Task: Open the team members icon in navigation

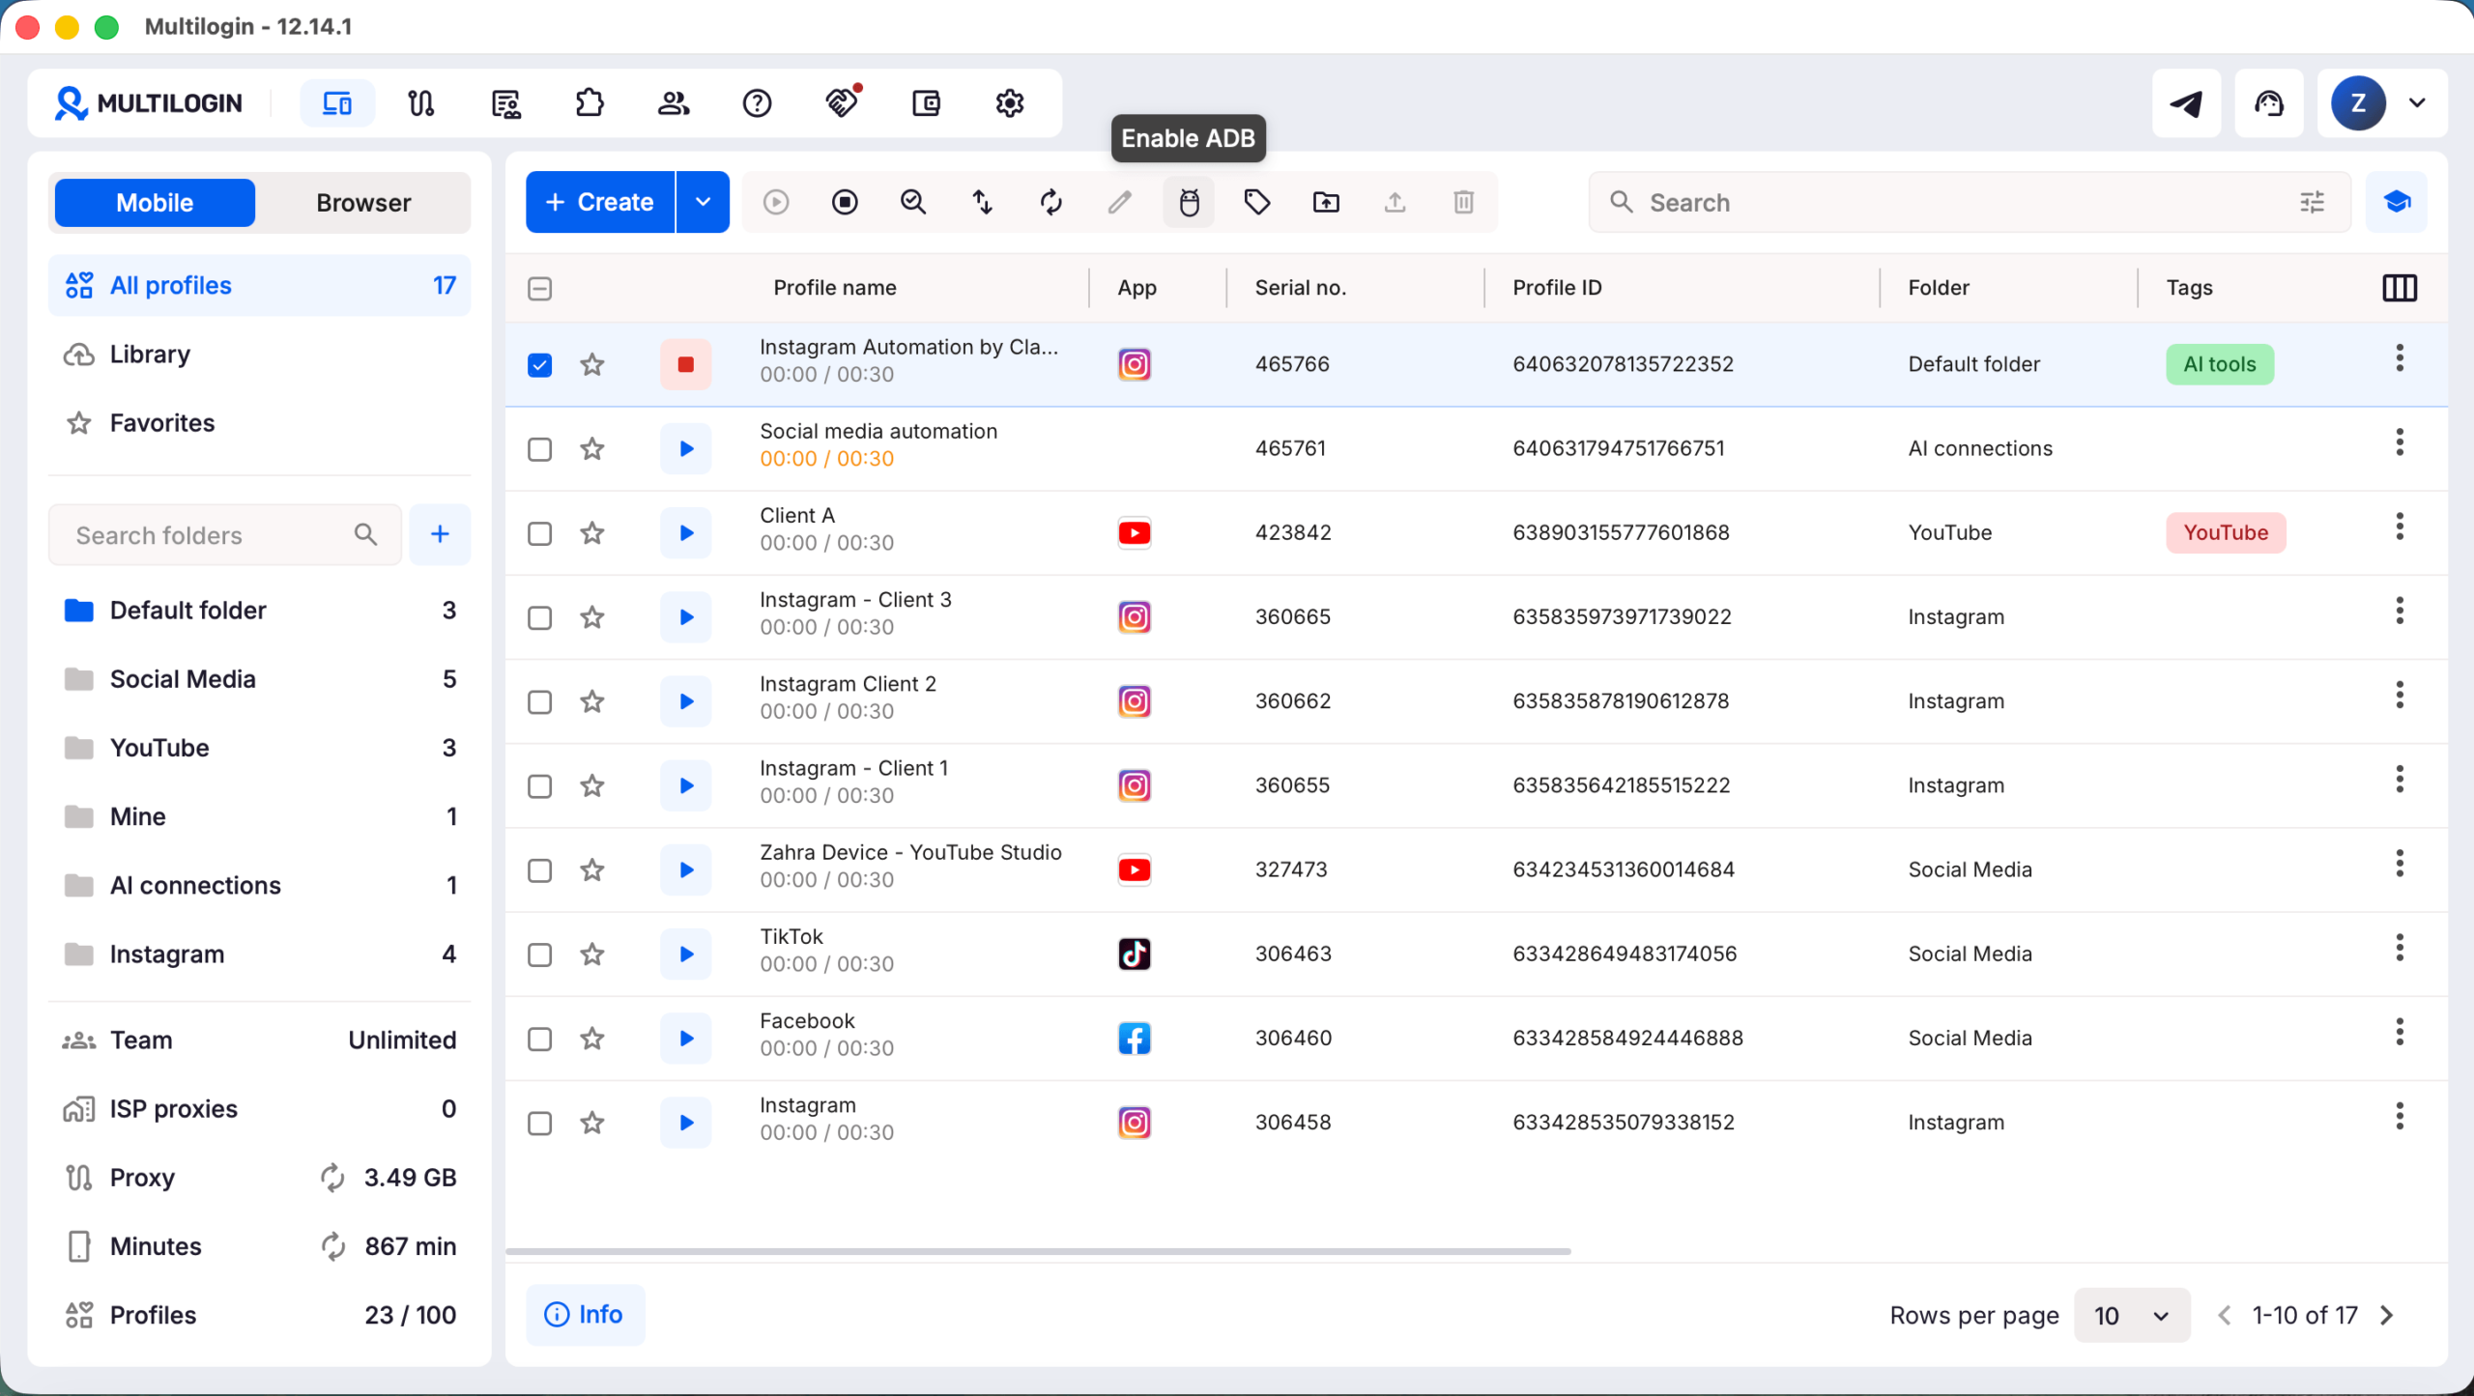Action: pos(674,103)
